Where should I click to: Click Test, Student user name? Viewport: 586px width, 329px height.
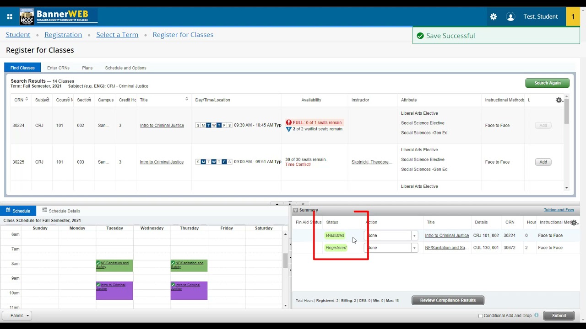tap(541, 17)
